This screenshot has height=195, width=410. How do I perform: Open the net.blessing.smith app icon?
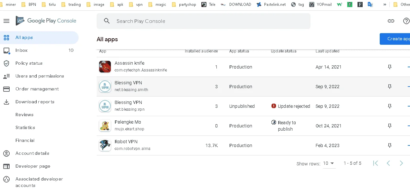(x=105, y=86)
